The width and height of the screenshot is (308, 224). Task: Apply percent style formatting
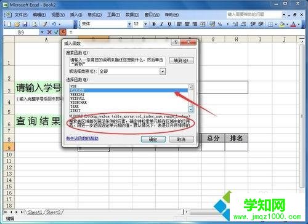tap(220, 24)
